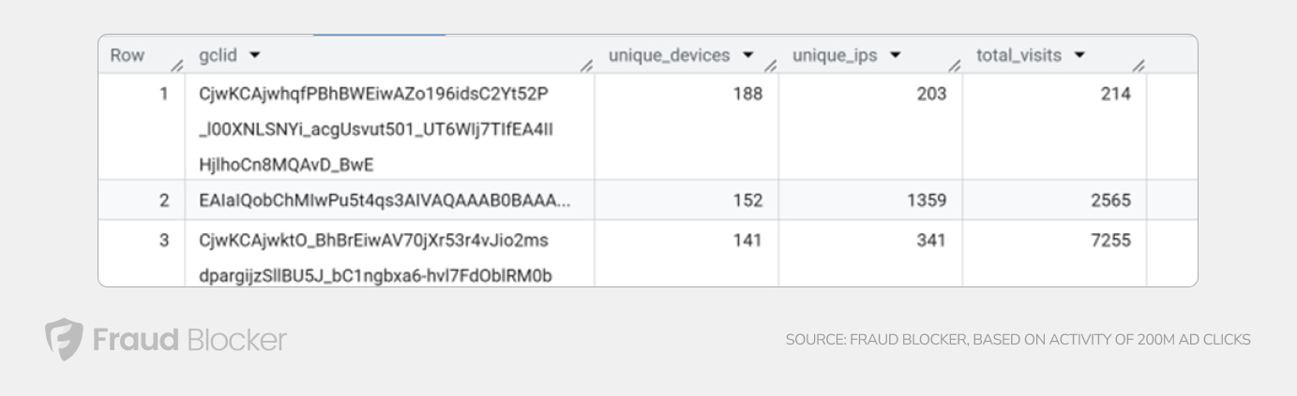This screenshot has height=396, width=1297.
Task: Click the gclid column resize handle
Action: pos(585,64)
